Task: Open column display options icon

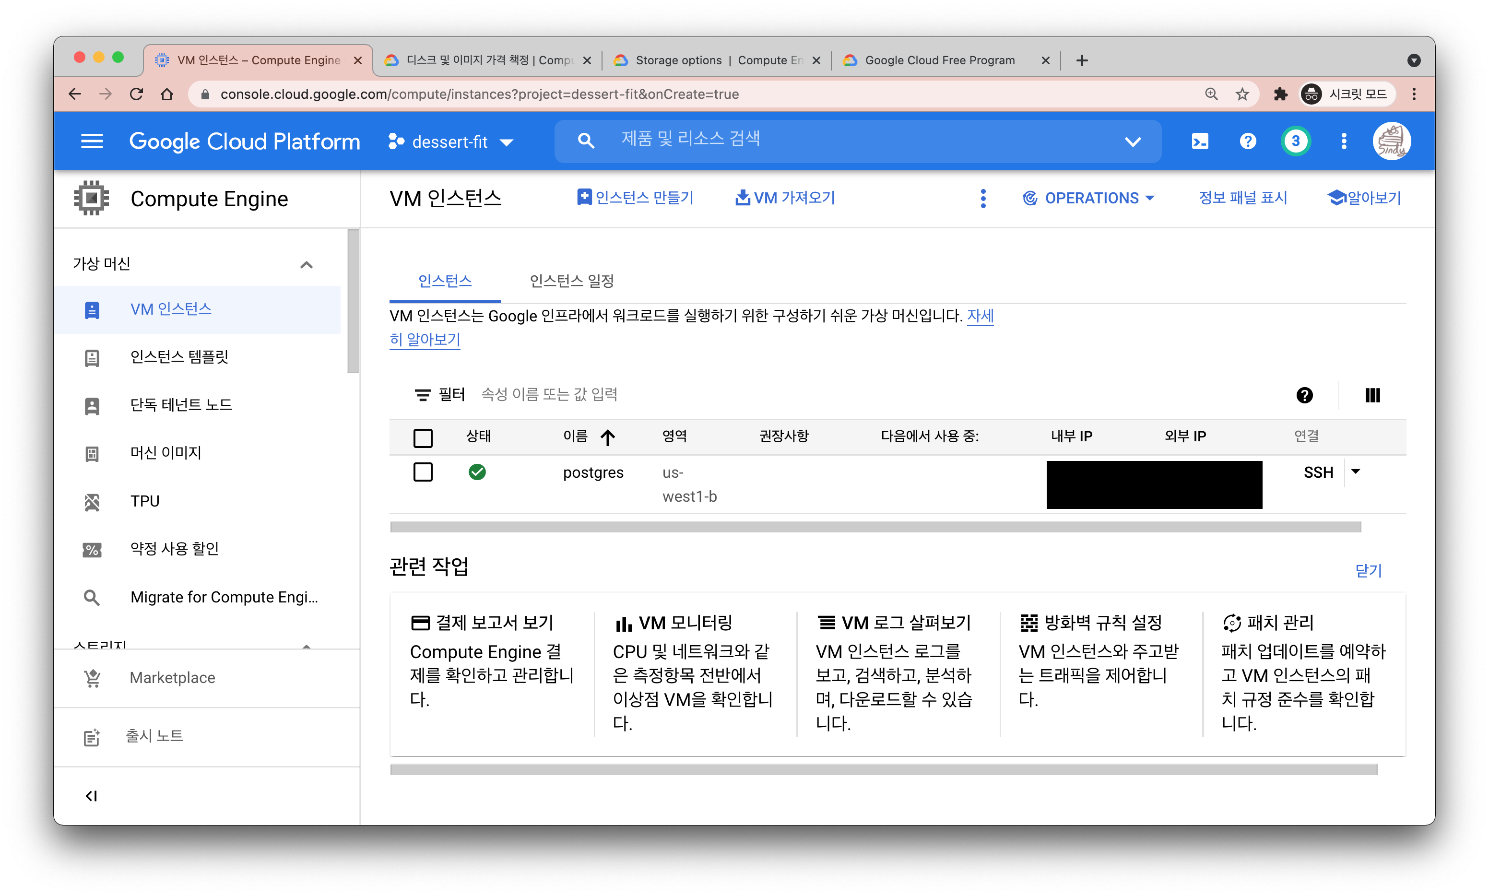Action: tap(1372, 395)
